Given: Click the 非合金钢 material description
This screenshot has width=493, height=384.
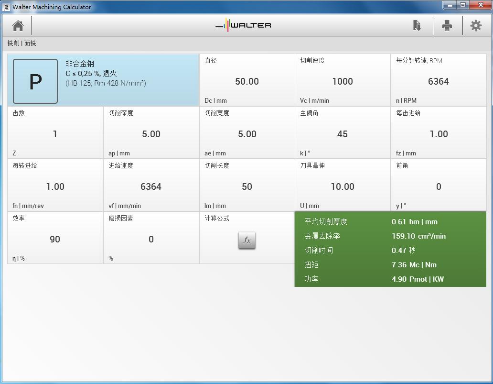Looking at the screenshot, I should coord(80,64).
